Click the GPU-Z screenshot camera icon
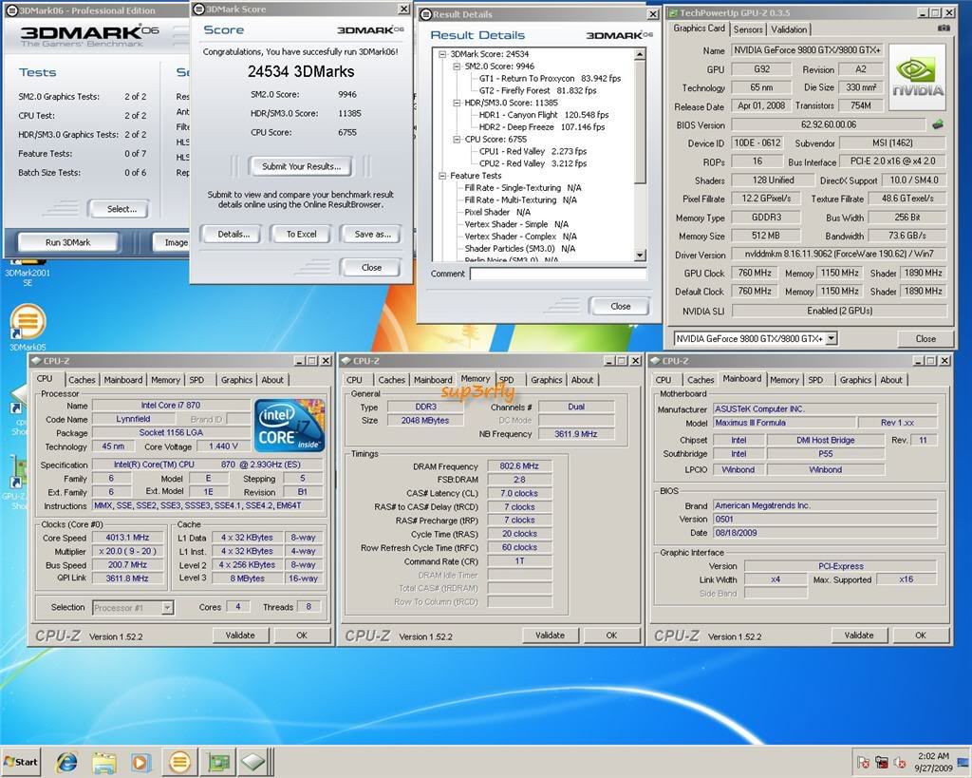Viewport: 972px width, 778px height. tap(943, 29)
